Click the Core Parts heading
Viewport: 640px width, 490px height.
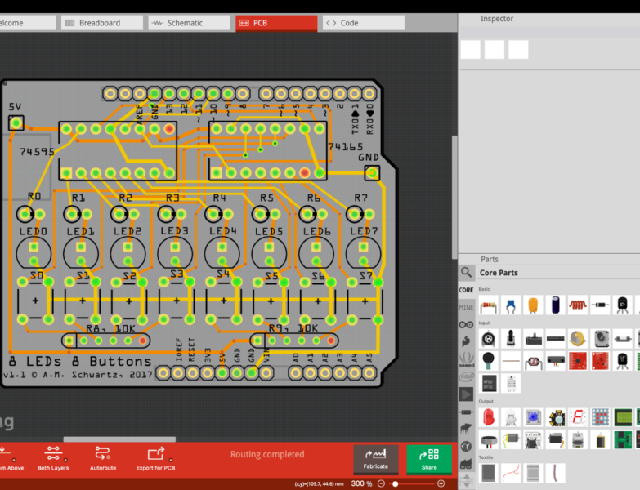coord(499,273)
